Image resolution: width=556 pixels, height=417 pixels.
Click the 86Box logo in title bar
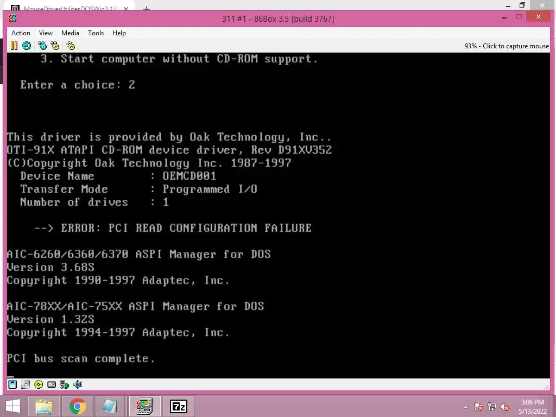(x=12, y=18)
